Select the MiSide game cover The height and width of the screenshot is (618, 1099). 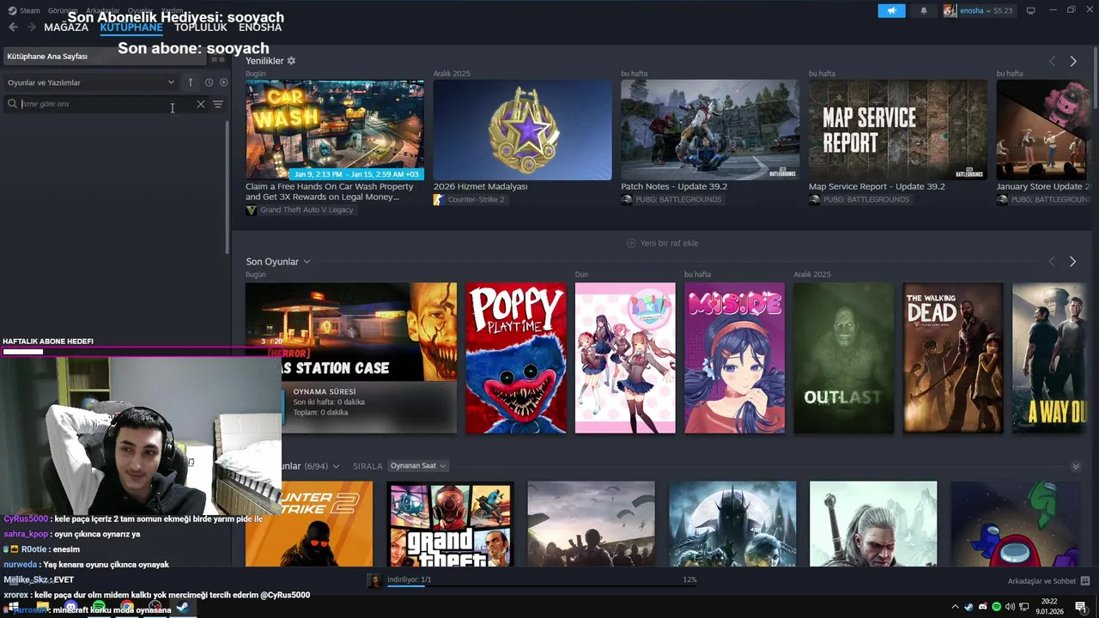[734, 358]
